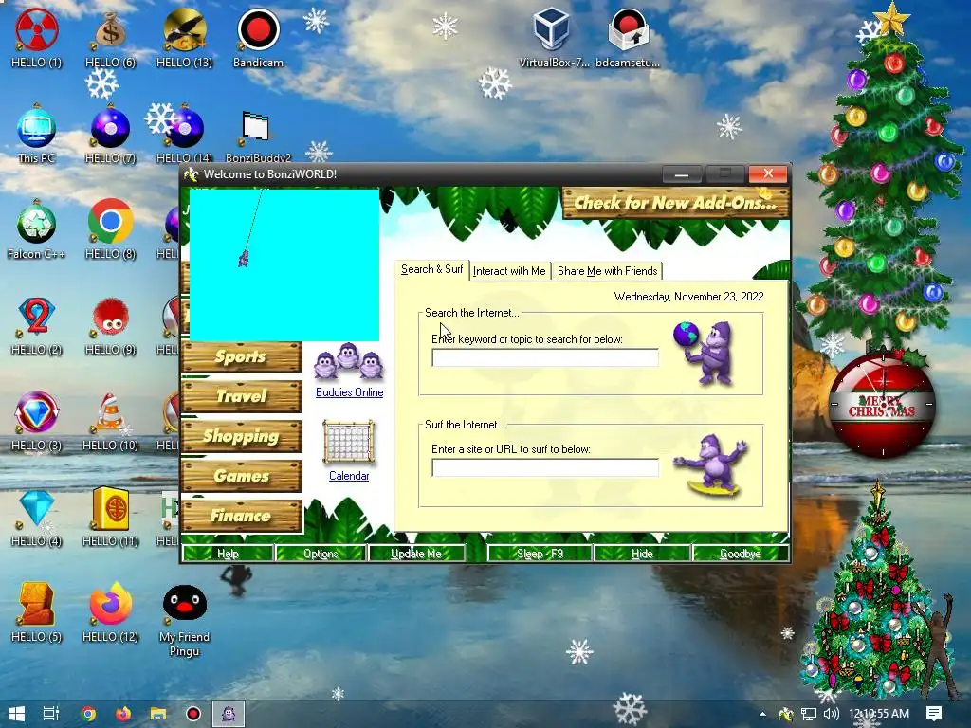Open Share Me with Friends tab
Image resolution: width=971 pixels, height=728 pixels.
tap(607, 271)
